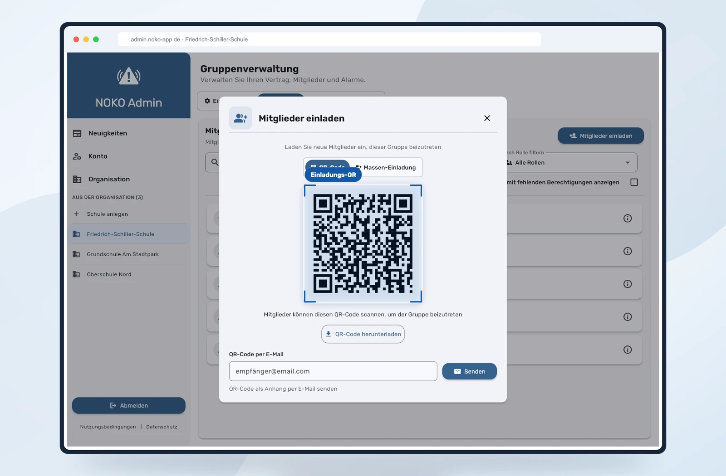
Task: Click the green window maximize dot
Action: click(96, 39)
